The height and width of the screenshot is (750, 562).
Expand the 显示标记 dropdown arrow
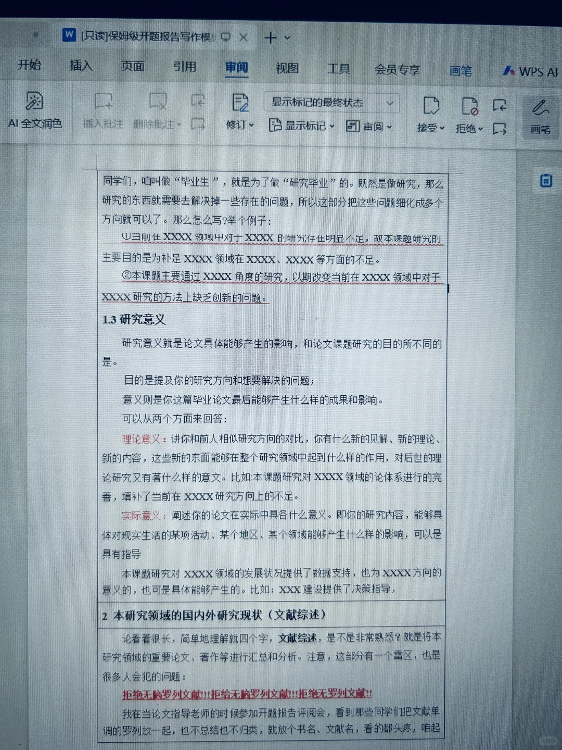[x=332, y=126]
